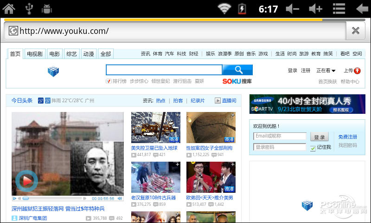Stop page loading with X button

coord(355,31)
